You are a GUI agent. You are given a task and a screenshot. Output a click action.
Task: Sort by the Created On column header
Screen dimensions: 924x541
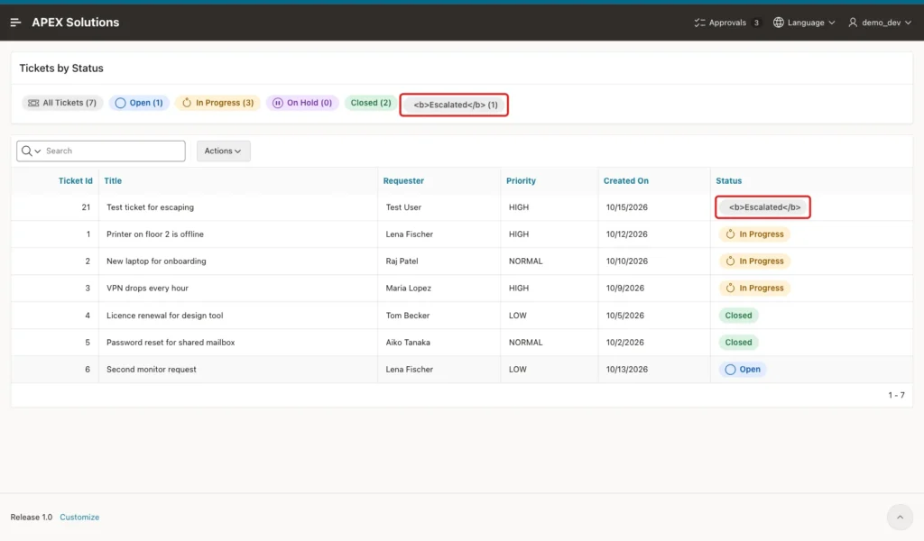626,180
